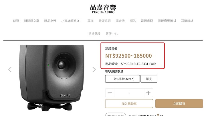The image size is (206, 116).
Task: Decrease quantity with the minus button
Action: pos(110,93)
